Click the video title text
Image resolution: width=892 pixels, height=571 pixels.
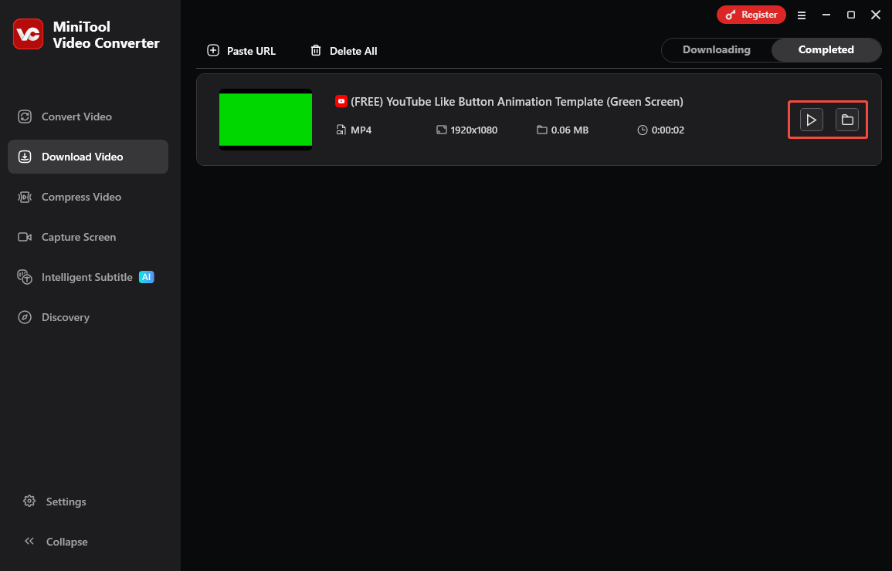pos(516,101)
